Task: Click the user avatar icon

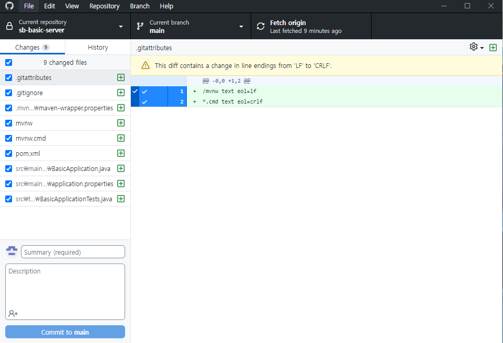Action: (x=12, y=251)
